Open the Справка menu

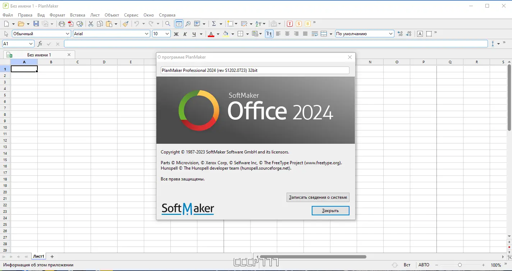[x=167, y=15]
